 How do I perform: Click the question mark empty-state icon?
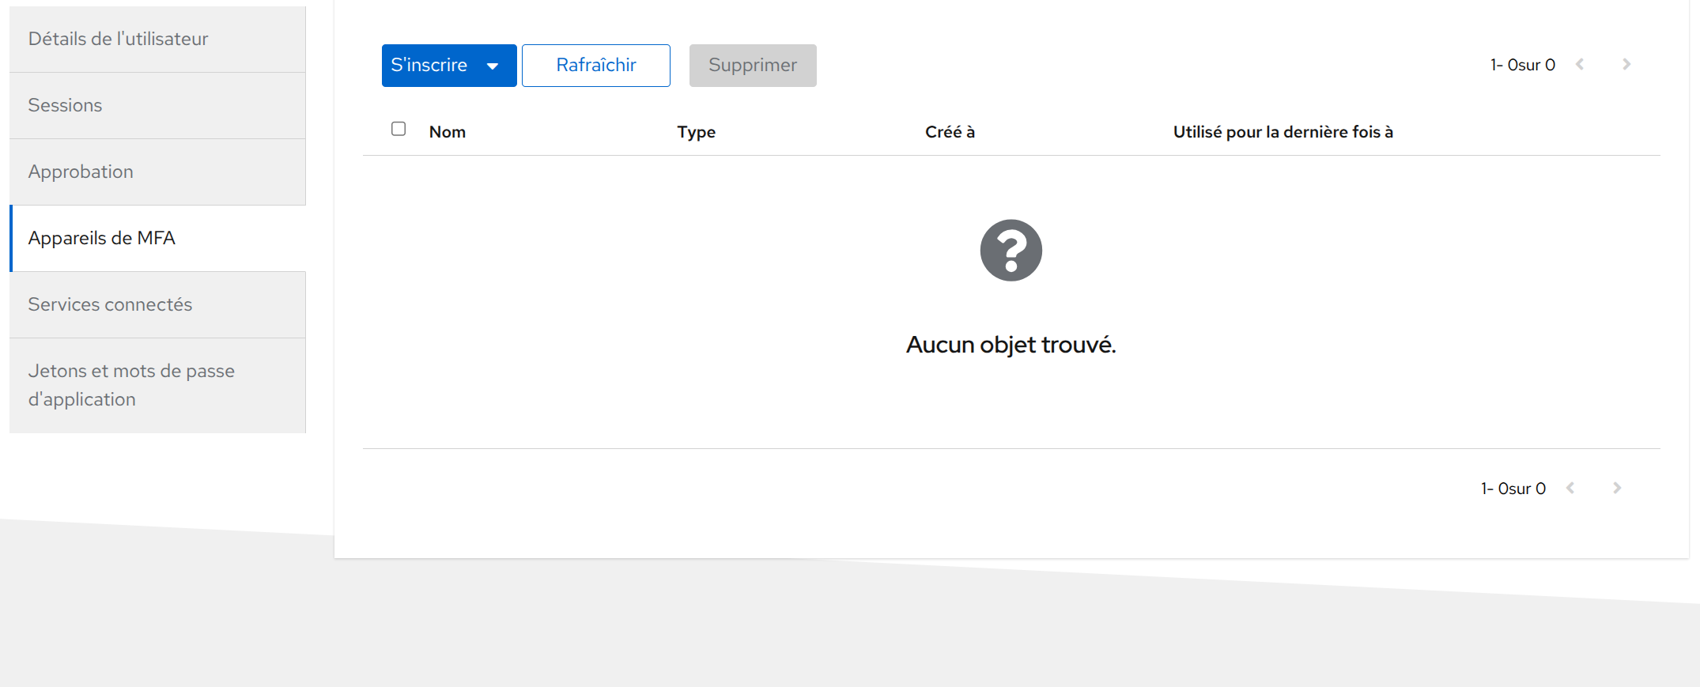click(x=1011, y=251)
